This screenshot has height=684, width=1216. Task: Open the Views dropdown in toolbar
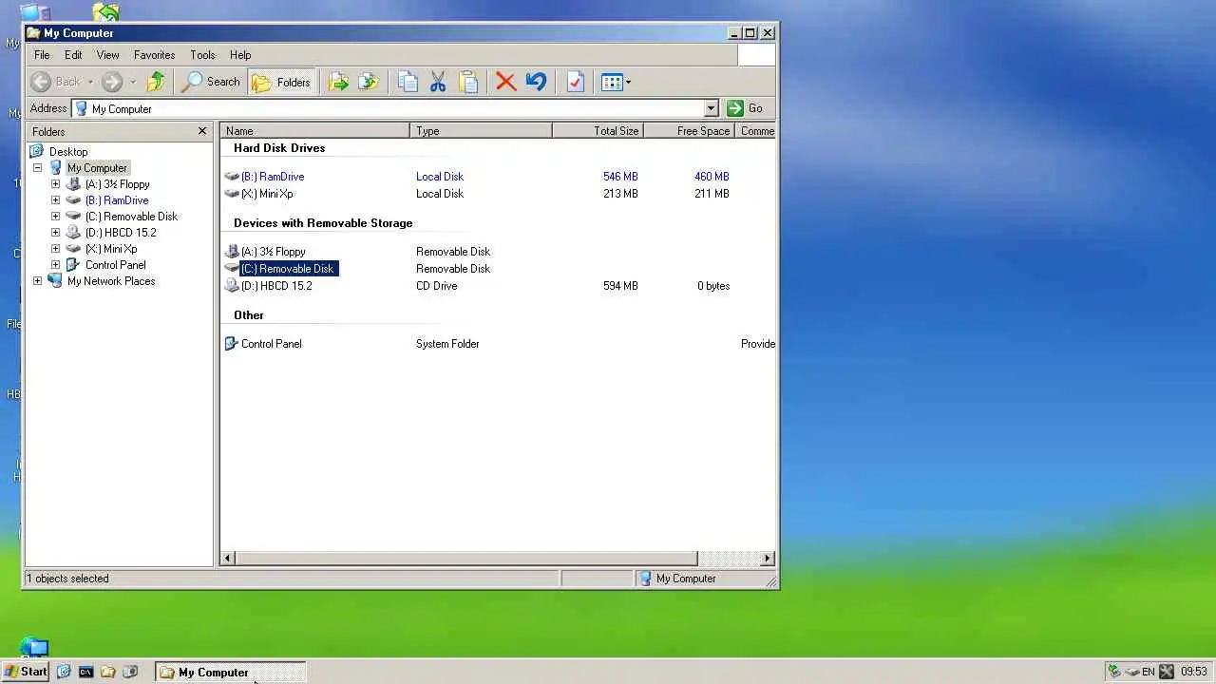(x=616, y=82)
